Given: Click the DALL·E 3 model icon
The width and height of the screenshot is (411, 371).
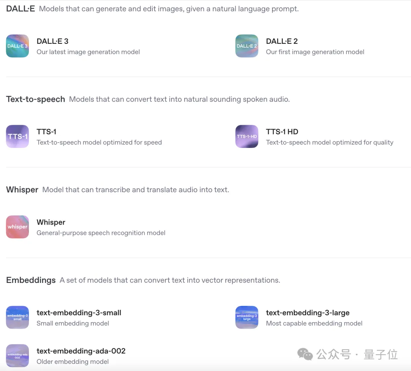Looking at the screenshot, I should click(x=18, y=46).
